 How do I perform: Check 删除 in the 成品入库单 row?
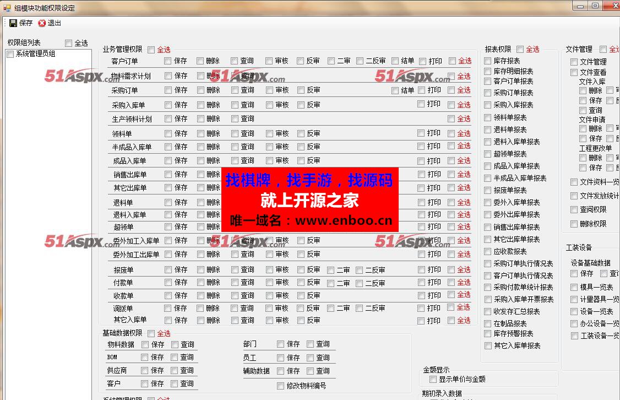pyautogui.click(x=201, y=161)
